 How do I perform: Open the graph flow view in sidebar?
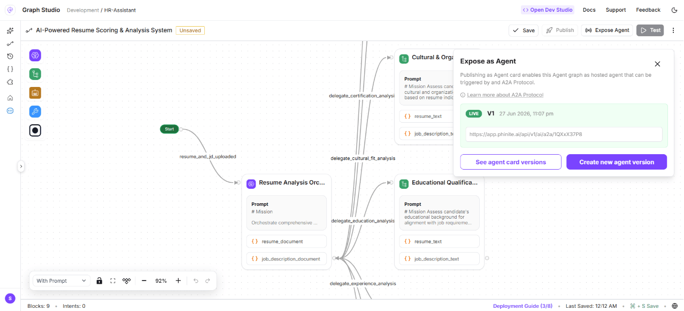[x=10, y=43]
